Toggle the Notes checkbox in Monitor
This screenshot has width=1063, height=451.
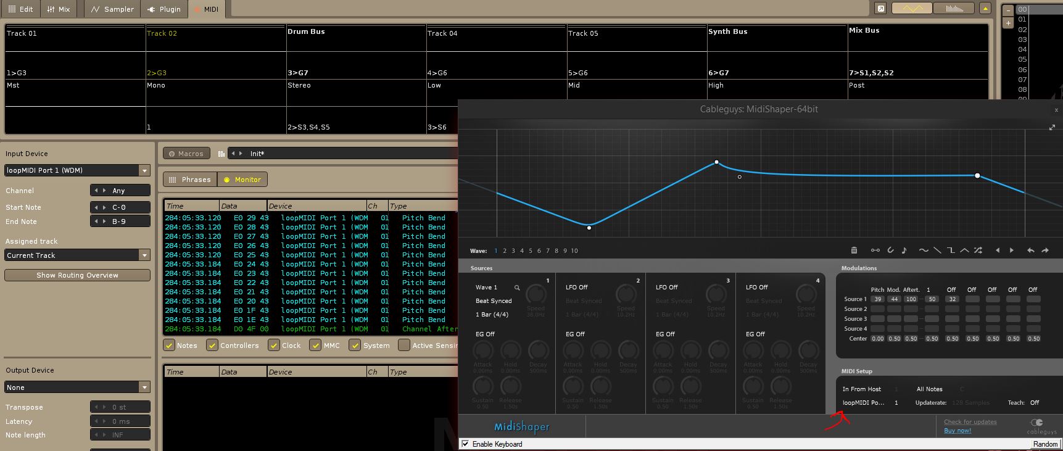click(x=168, y=345)
